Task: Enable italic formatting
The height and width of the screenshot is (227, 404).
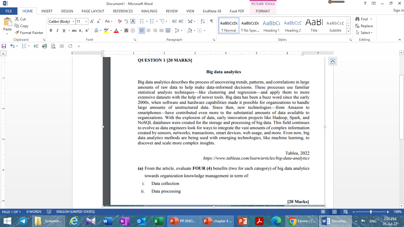Action: 57,30
